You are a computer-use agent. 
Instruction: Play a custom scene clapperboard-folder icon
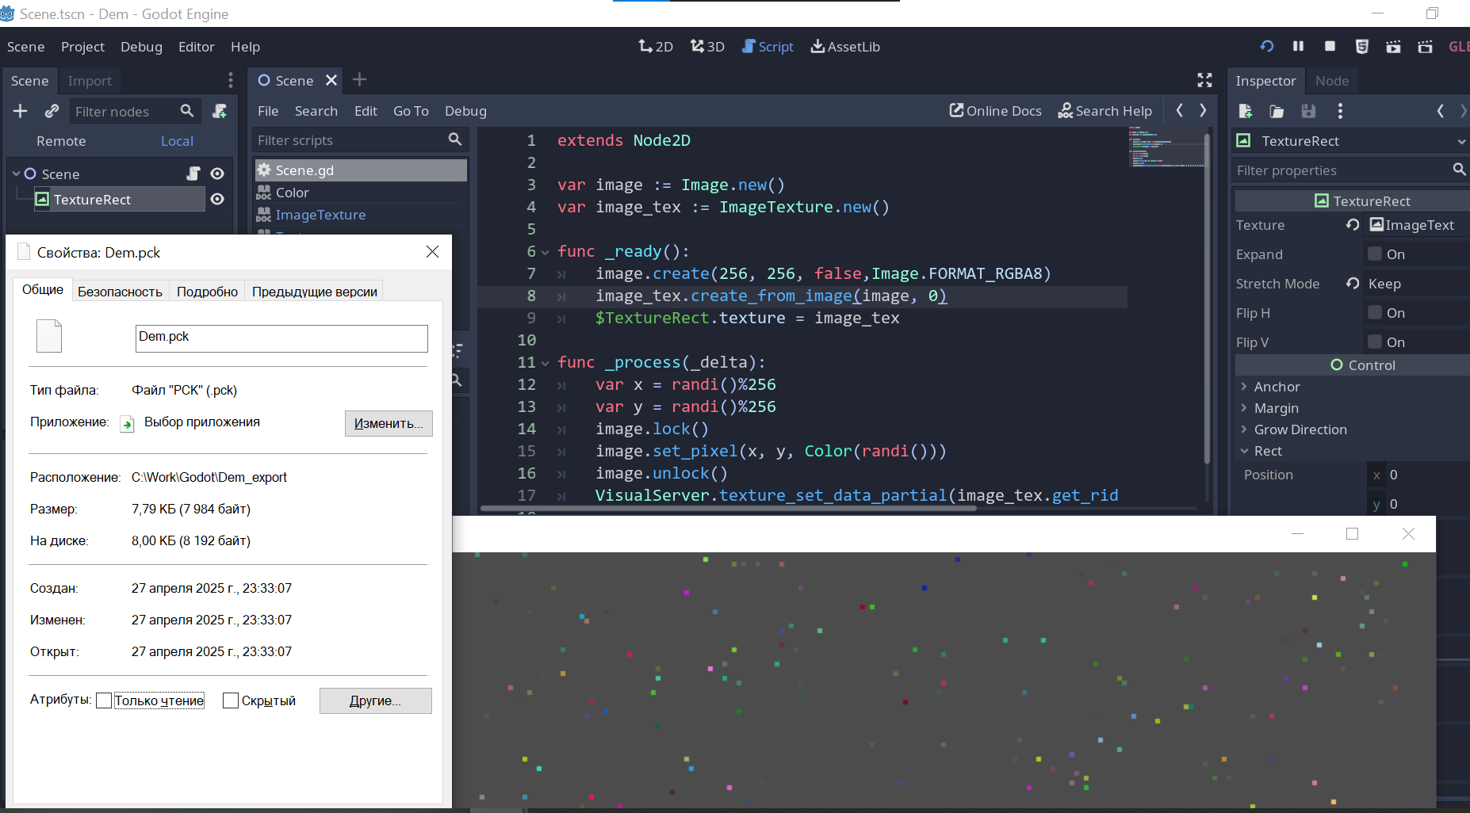(1425, 47)
